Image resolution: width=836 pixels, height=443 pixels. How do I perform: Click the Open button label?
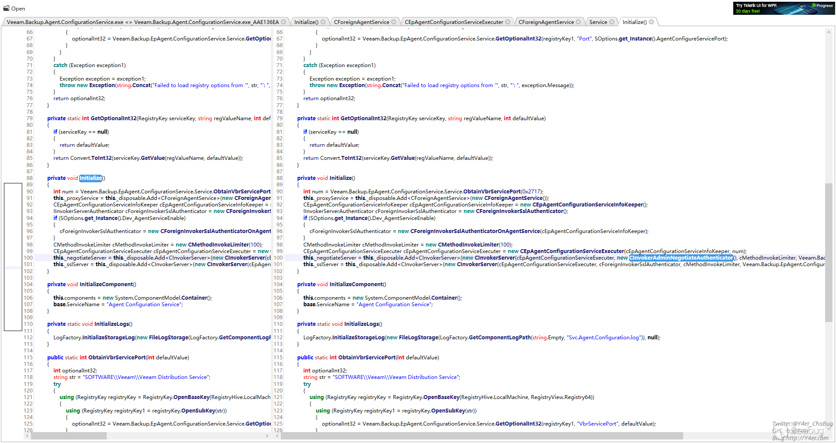[x=18, y=8]
